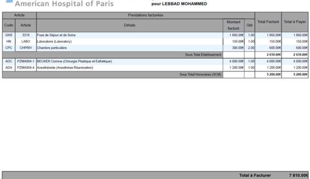
Task: Click Anesthésiste (Anesthésie Réanimation) details
Action: [65, 68]
